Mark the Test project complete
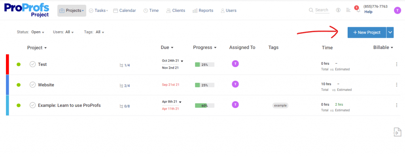This screenshot has height=157, width=405. (x=32, y=64)
